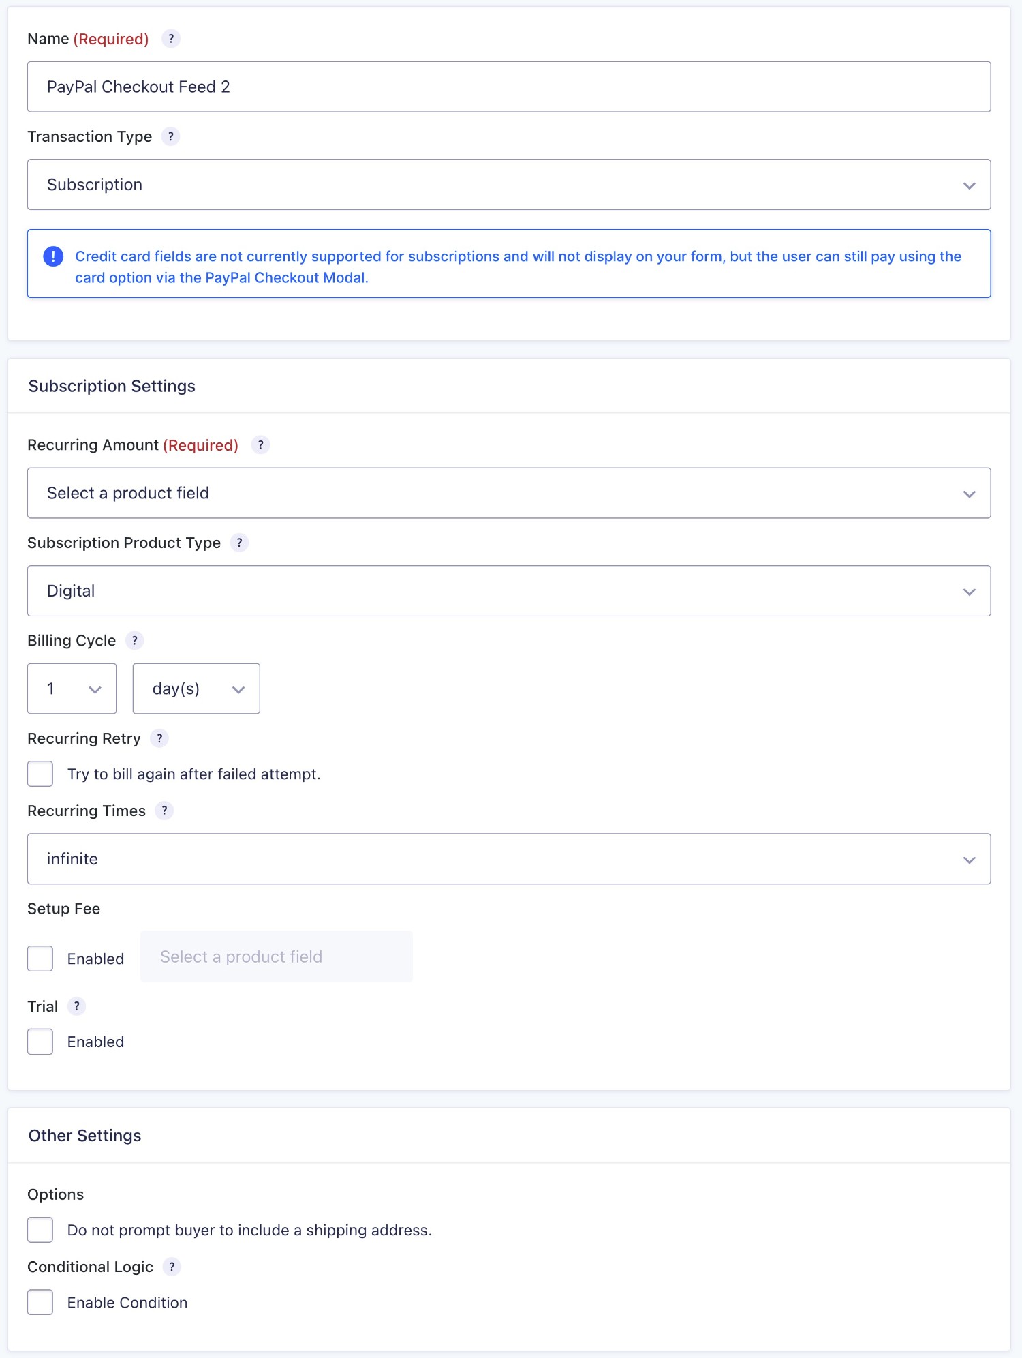Click the Billing Cycle label
The height and width of the screenshot is (1358, 1022).
pos(72,641)
